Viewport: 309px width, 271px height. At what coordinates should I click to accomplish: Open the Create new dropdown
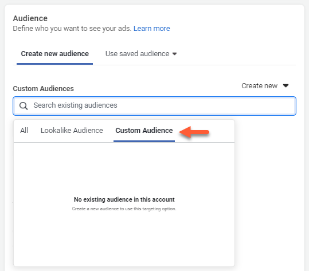(265, 86)
